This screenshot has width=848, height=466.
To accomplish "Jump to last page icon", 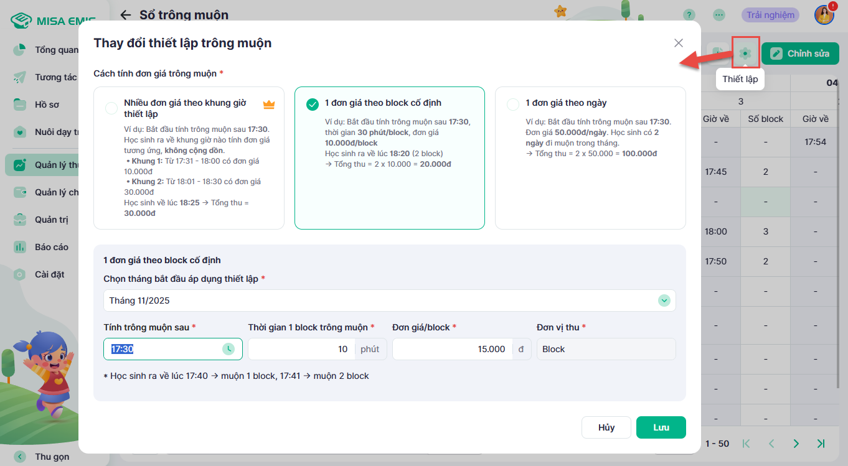I will pyautogui.click(x=821, y=444).
